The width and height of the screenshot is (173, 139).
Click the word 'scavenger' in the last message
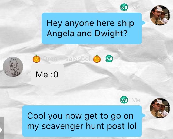(x=62, y=126)
